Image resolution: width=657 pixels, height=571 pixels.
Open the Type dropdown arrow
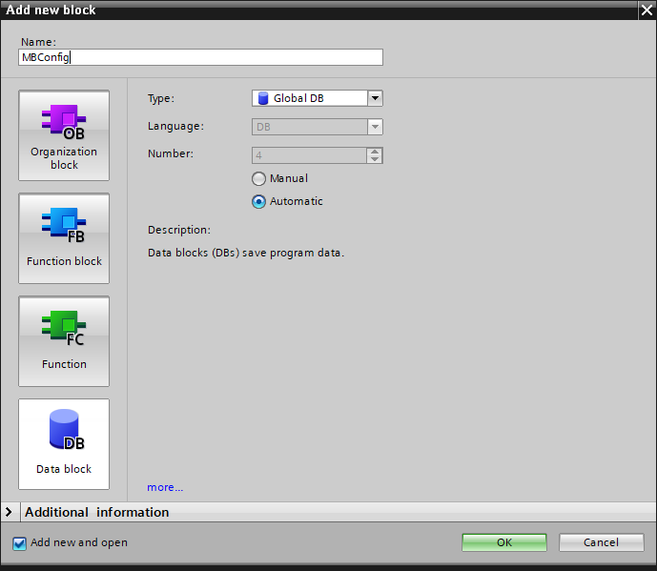coord(375,98)
